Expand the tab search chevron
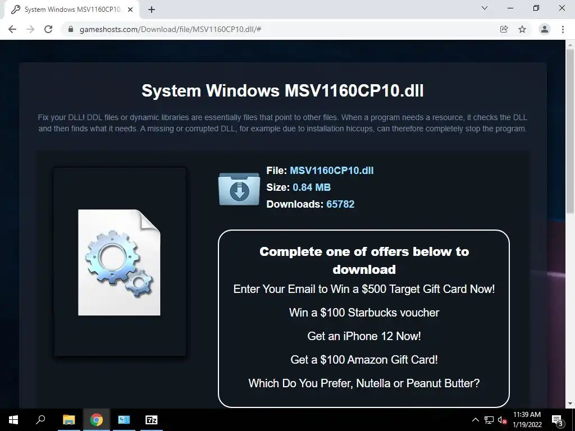The image size is (575, 431). click(x=485, y=8)
